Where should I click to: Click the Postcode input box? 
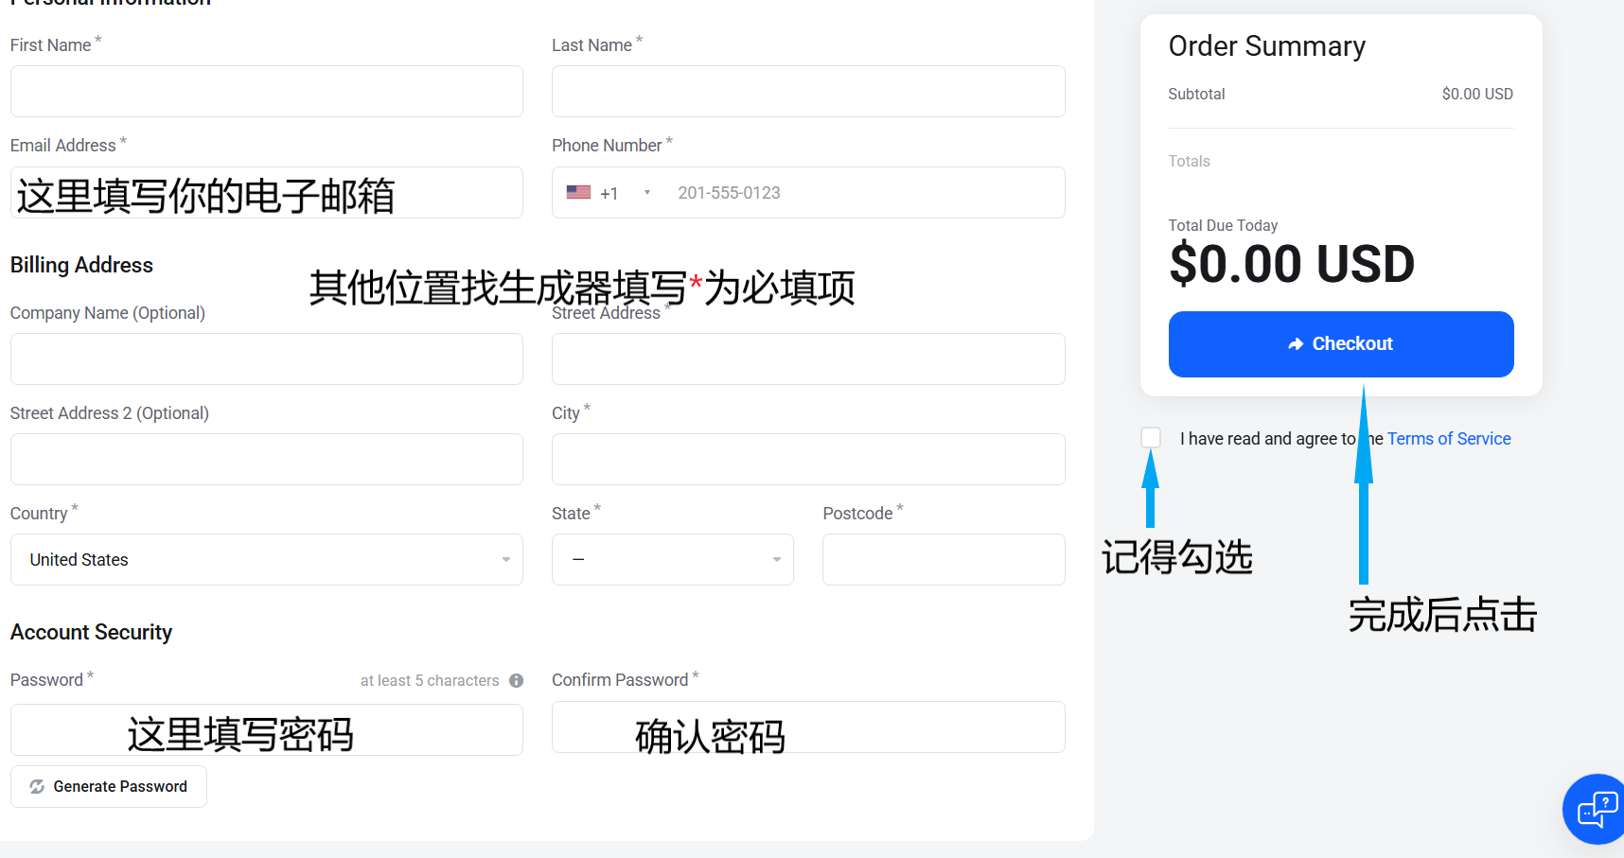943,559
